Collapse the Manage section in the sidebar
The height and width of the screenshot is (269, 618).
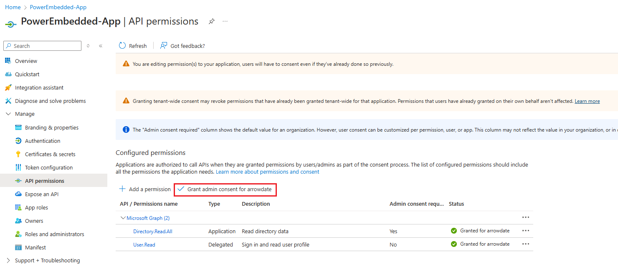tap(8, 114)
